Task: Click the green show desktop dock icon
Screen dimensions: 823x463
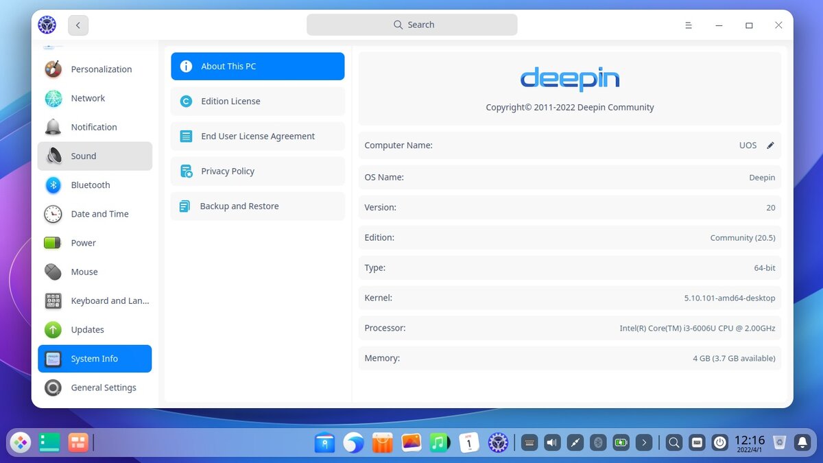Action: (49, 443)
